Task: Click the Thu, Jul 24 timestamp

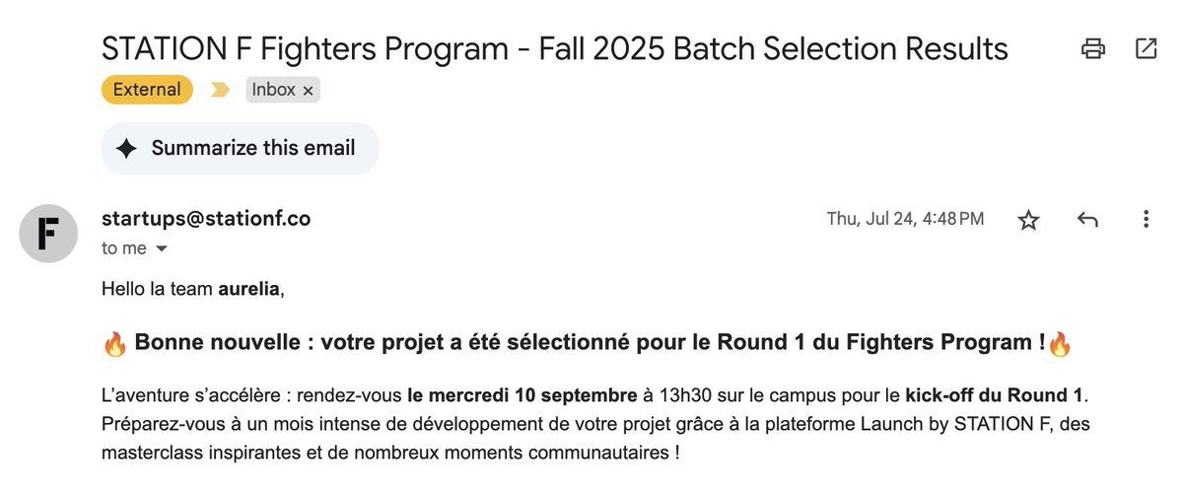Action: 904,219
